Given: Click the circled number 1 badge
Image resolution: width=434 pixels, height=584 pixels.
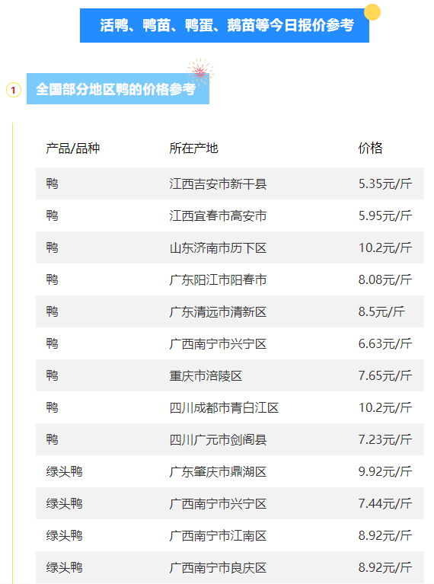Looking at the screenshot, I should click(x=14, y=90).
